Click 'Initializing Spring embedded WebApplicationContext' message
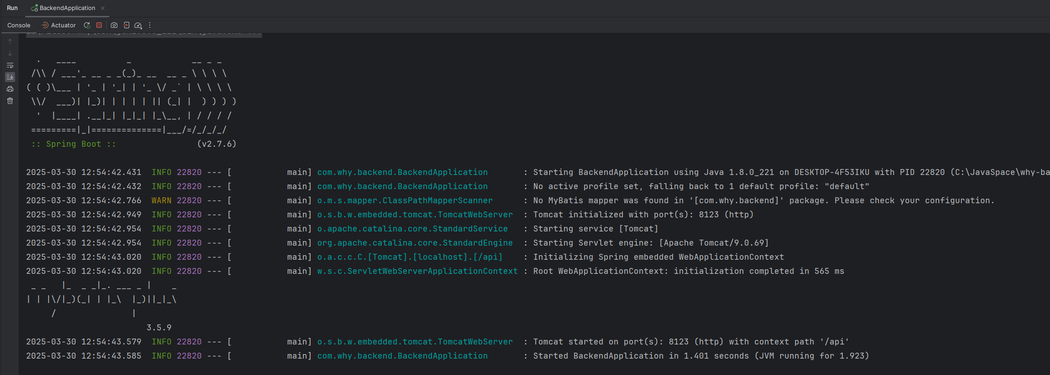Image resolution: width=1050 pixels, height=375 pixels. [x=658, y=257]
